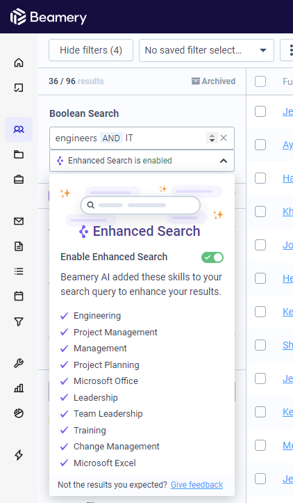The height and width of the screenshot is (503, 293).
Task: Open the saved filter dropdown
Action: point(206,50)
